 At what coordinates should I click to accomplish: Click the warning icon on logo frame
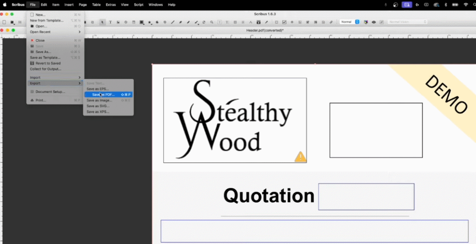tap(300, 157)
